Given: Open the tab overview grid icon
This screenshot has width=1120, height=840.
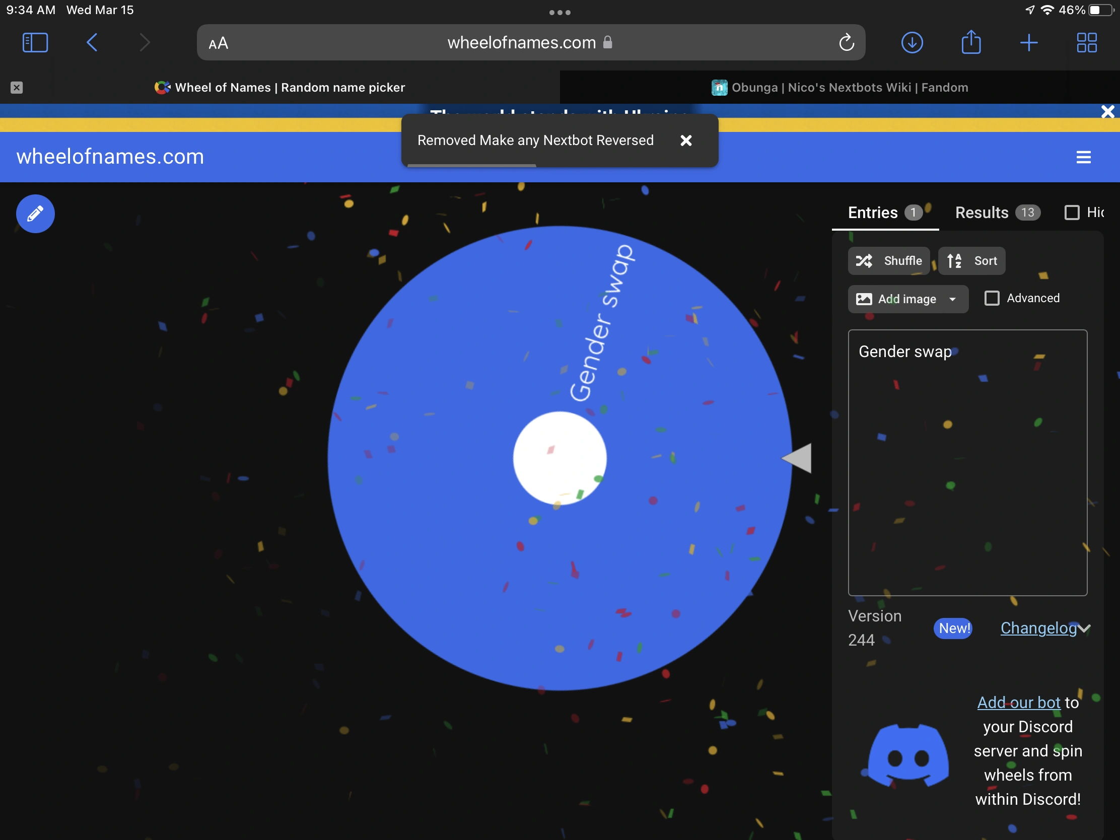Looking at the screenshot, I should click(x=1086, y=42).
